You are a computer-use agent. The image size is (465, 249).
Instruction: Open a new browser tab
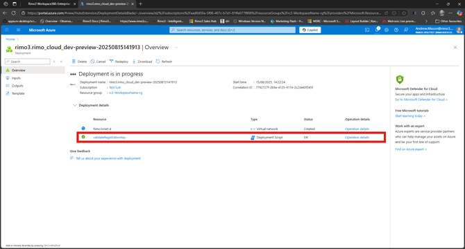pyautogui.click(x=141, y=4)
